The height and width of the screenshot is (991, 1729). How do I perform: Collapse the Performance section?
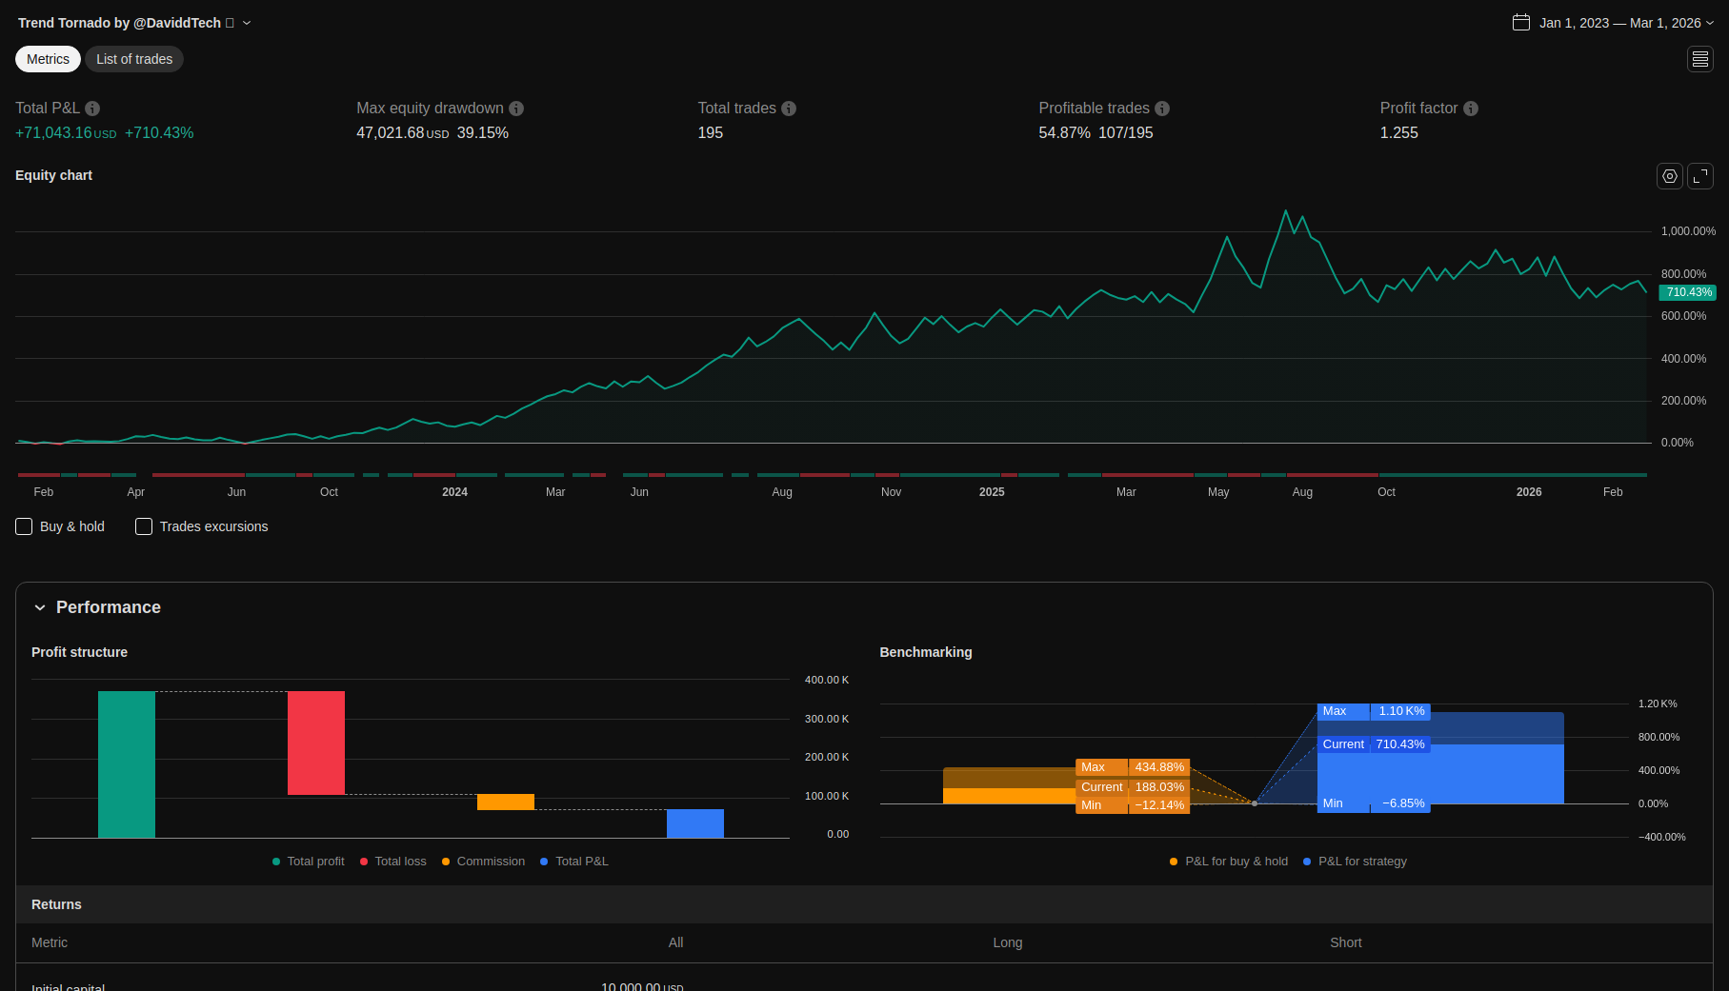click(x=40, y=607)
